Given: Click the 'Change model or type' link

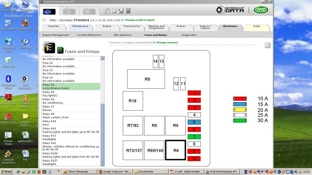Looking at the screenshot, I should (x=138, y=20).
